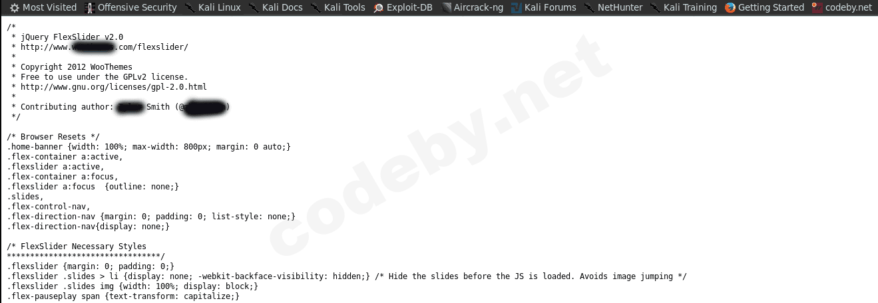Click the Kali Tools bookmark icon
Screen dimensions: 878x303
pyautogui.click(x=316, y=8)
